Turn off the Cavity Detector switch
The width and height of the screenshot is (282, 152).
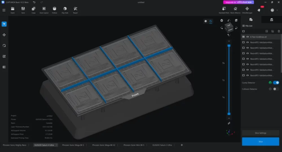pos(276,83)
